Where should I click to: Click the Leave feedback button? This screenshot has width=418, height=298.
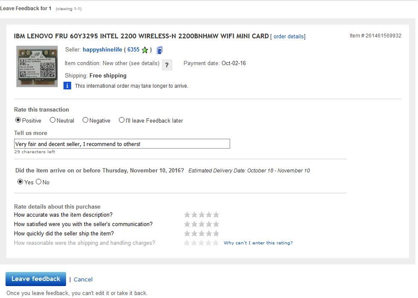(36, 279)
